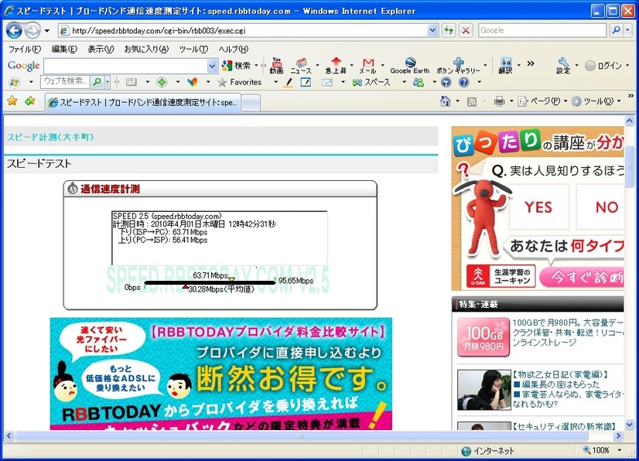Screen dimensions: 639x461
Task: Go to the Home page icon
Action: click(446, 101)
